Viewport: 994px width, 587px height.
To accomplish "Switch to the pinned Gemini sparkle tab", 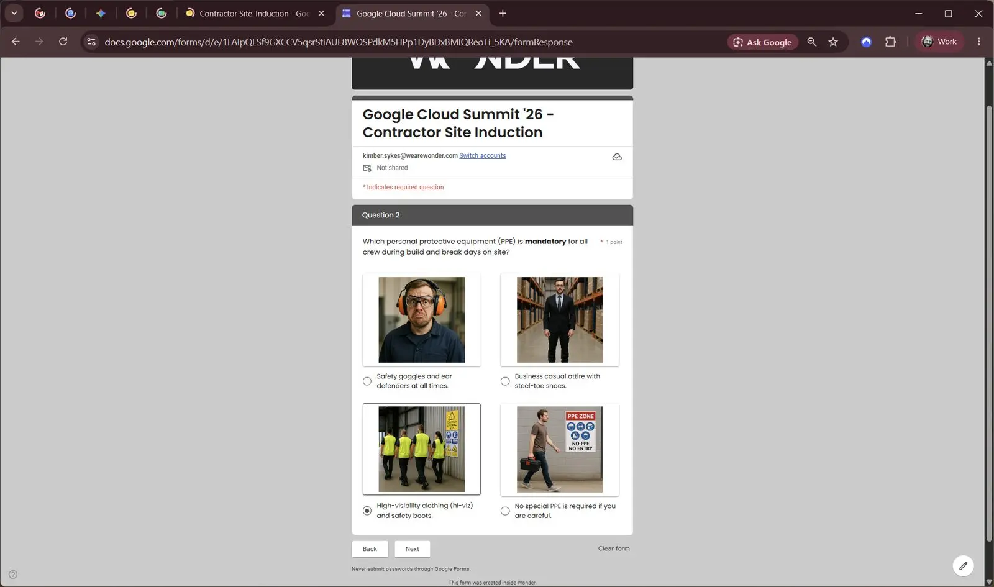I will pos(101,13).
